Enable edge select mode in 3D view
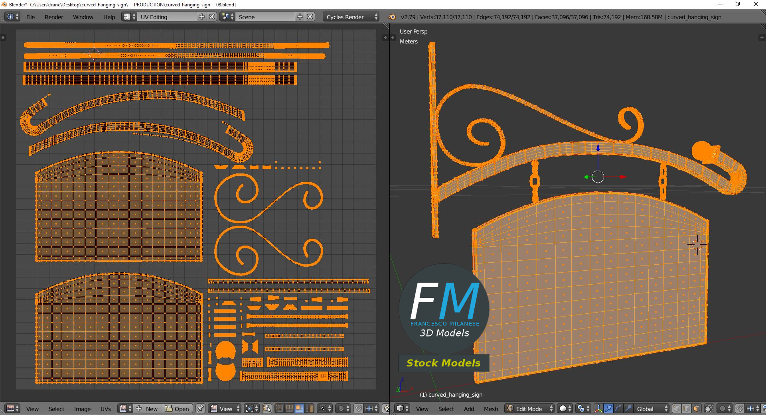766x415 pixels. 687,409
